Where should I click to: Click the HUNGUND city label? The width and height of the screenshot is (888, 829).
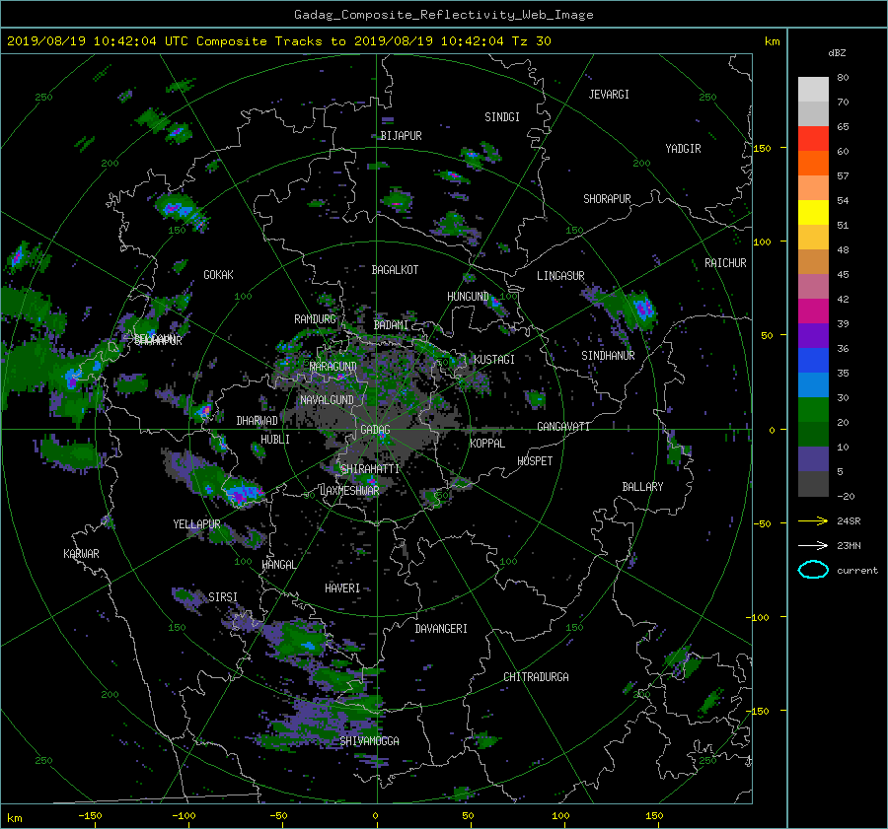click(x=468, y=297)
